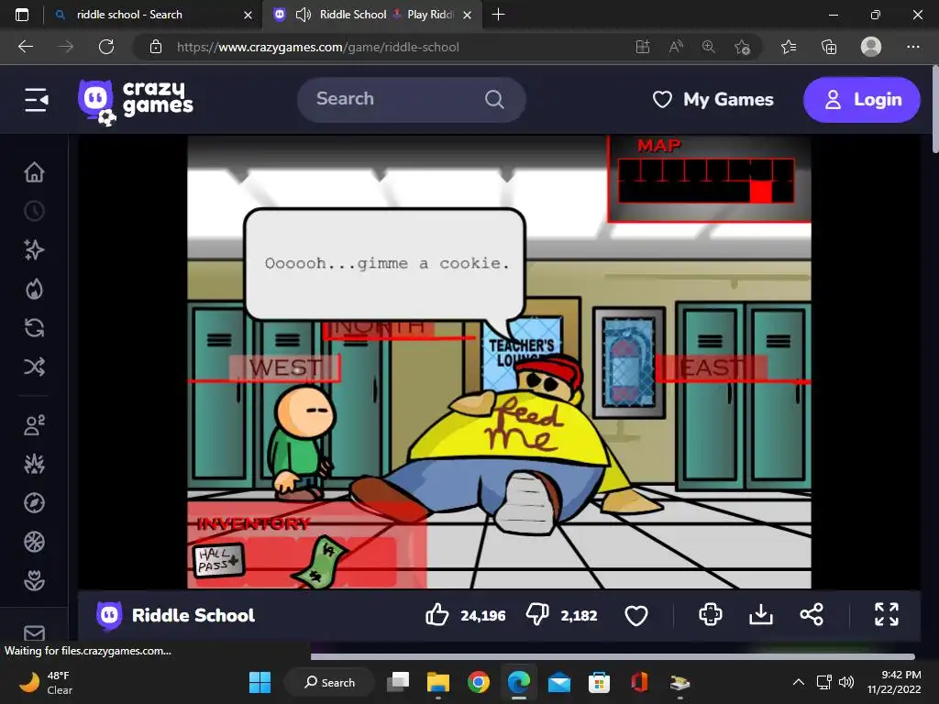
Task: Open the Edge profile avatar
Action: tap(871, 47)
